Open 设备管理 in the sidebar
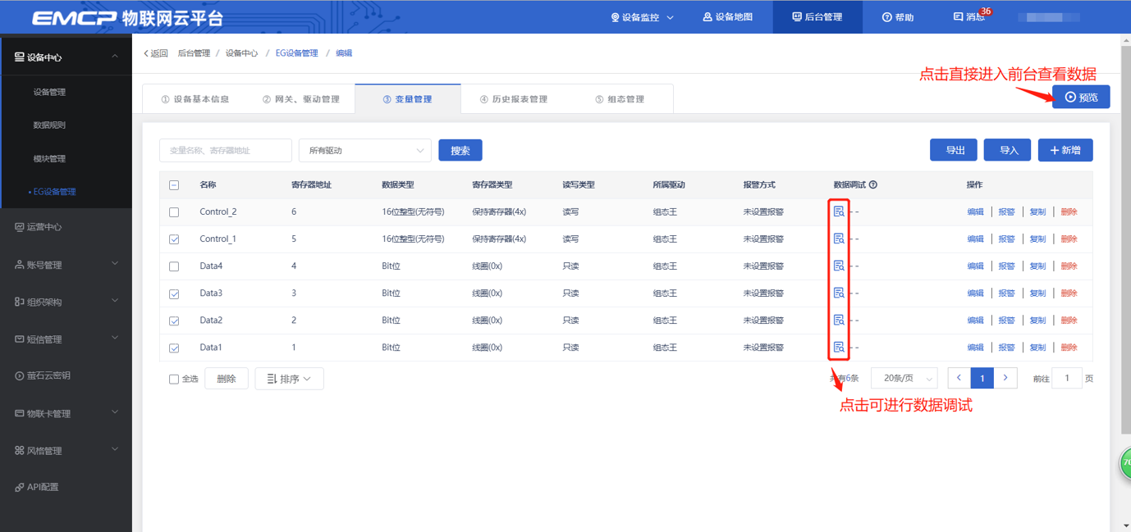 [49, 92]
